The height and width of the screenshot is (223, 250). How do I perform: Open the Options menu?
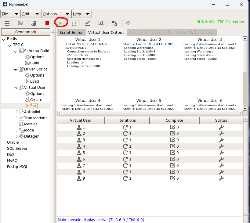coord(56,14)
